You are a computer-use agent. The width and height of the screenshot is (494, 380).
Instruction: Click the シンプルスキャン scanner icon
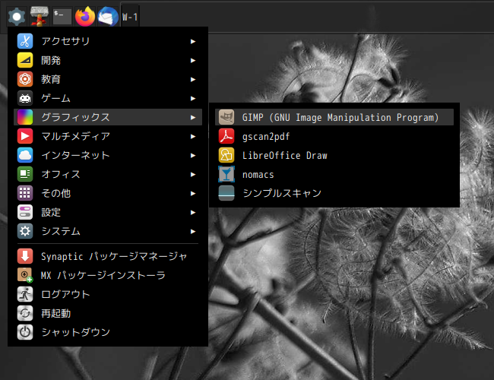click(x=226, y=193)
